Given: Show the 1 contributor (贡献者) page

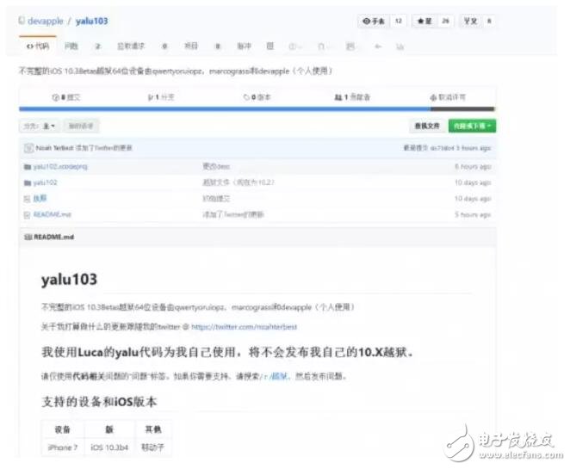Looking at the screenshot, I should (353, 97).
